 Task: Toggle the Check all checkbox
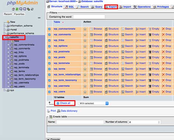click(x=58, y=103)
